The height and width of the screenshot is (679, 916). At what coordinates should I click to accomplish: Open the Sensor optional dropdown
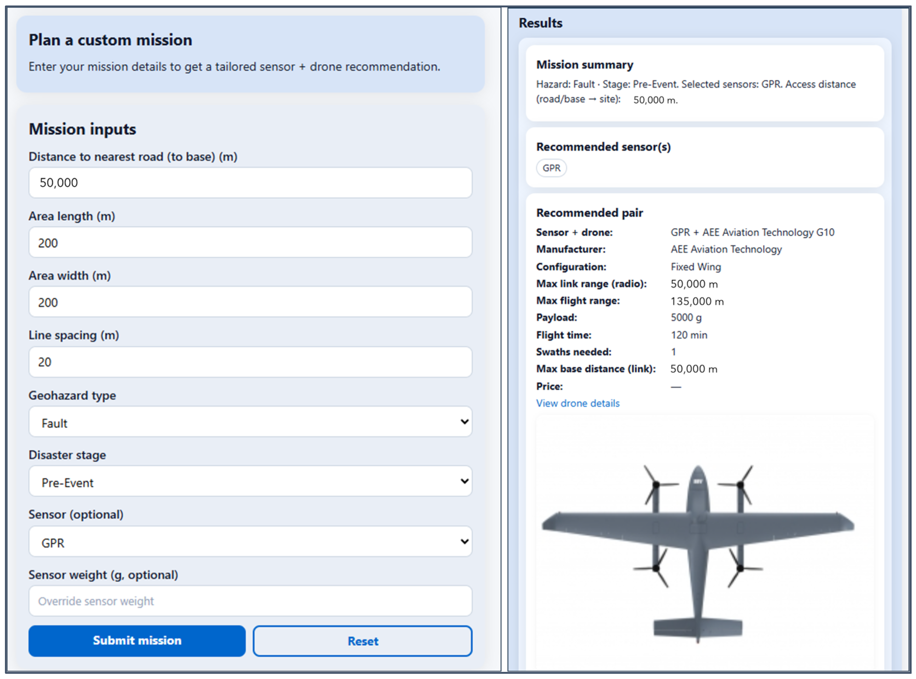click(250, 542)
